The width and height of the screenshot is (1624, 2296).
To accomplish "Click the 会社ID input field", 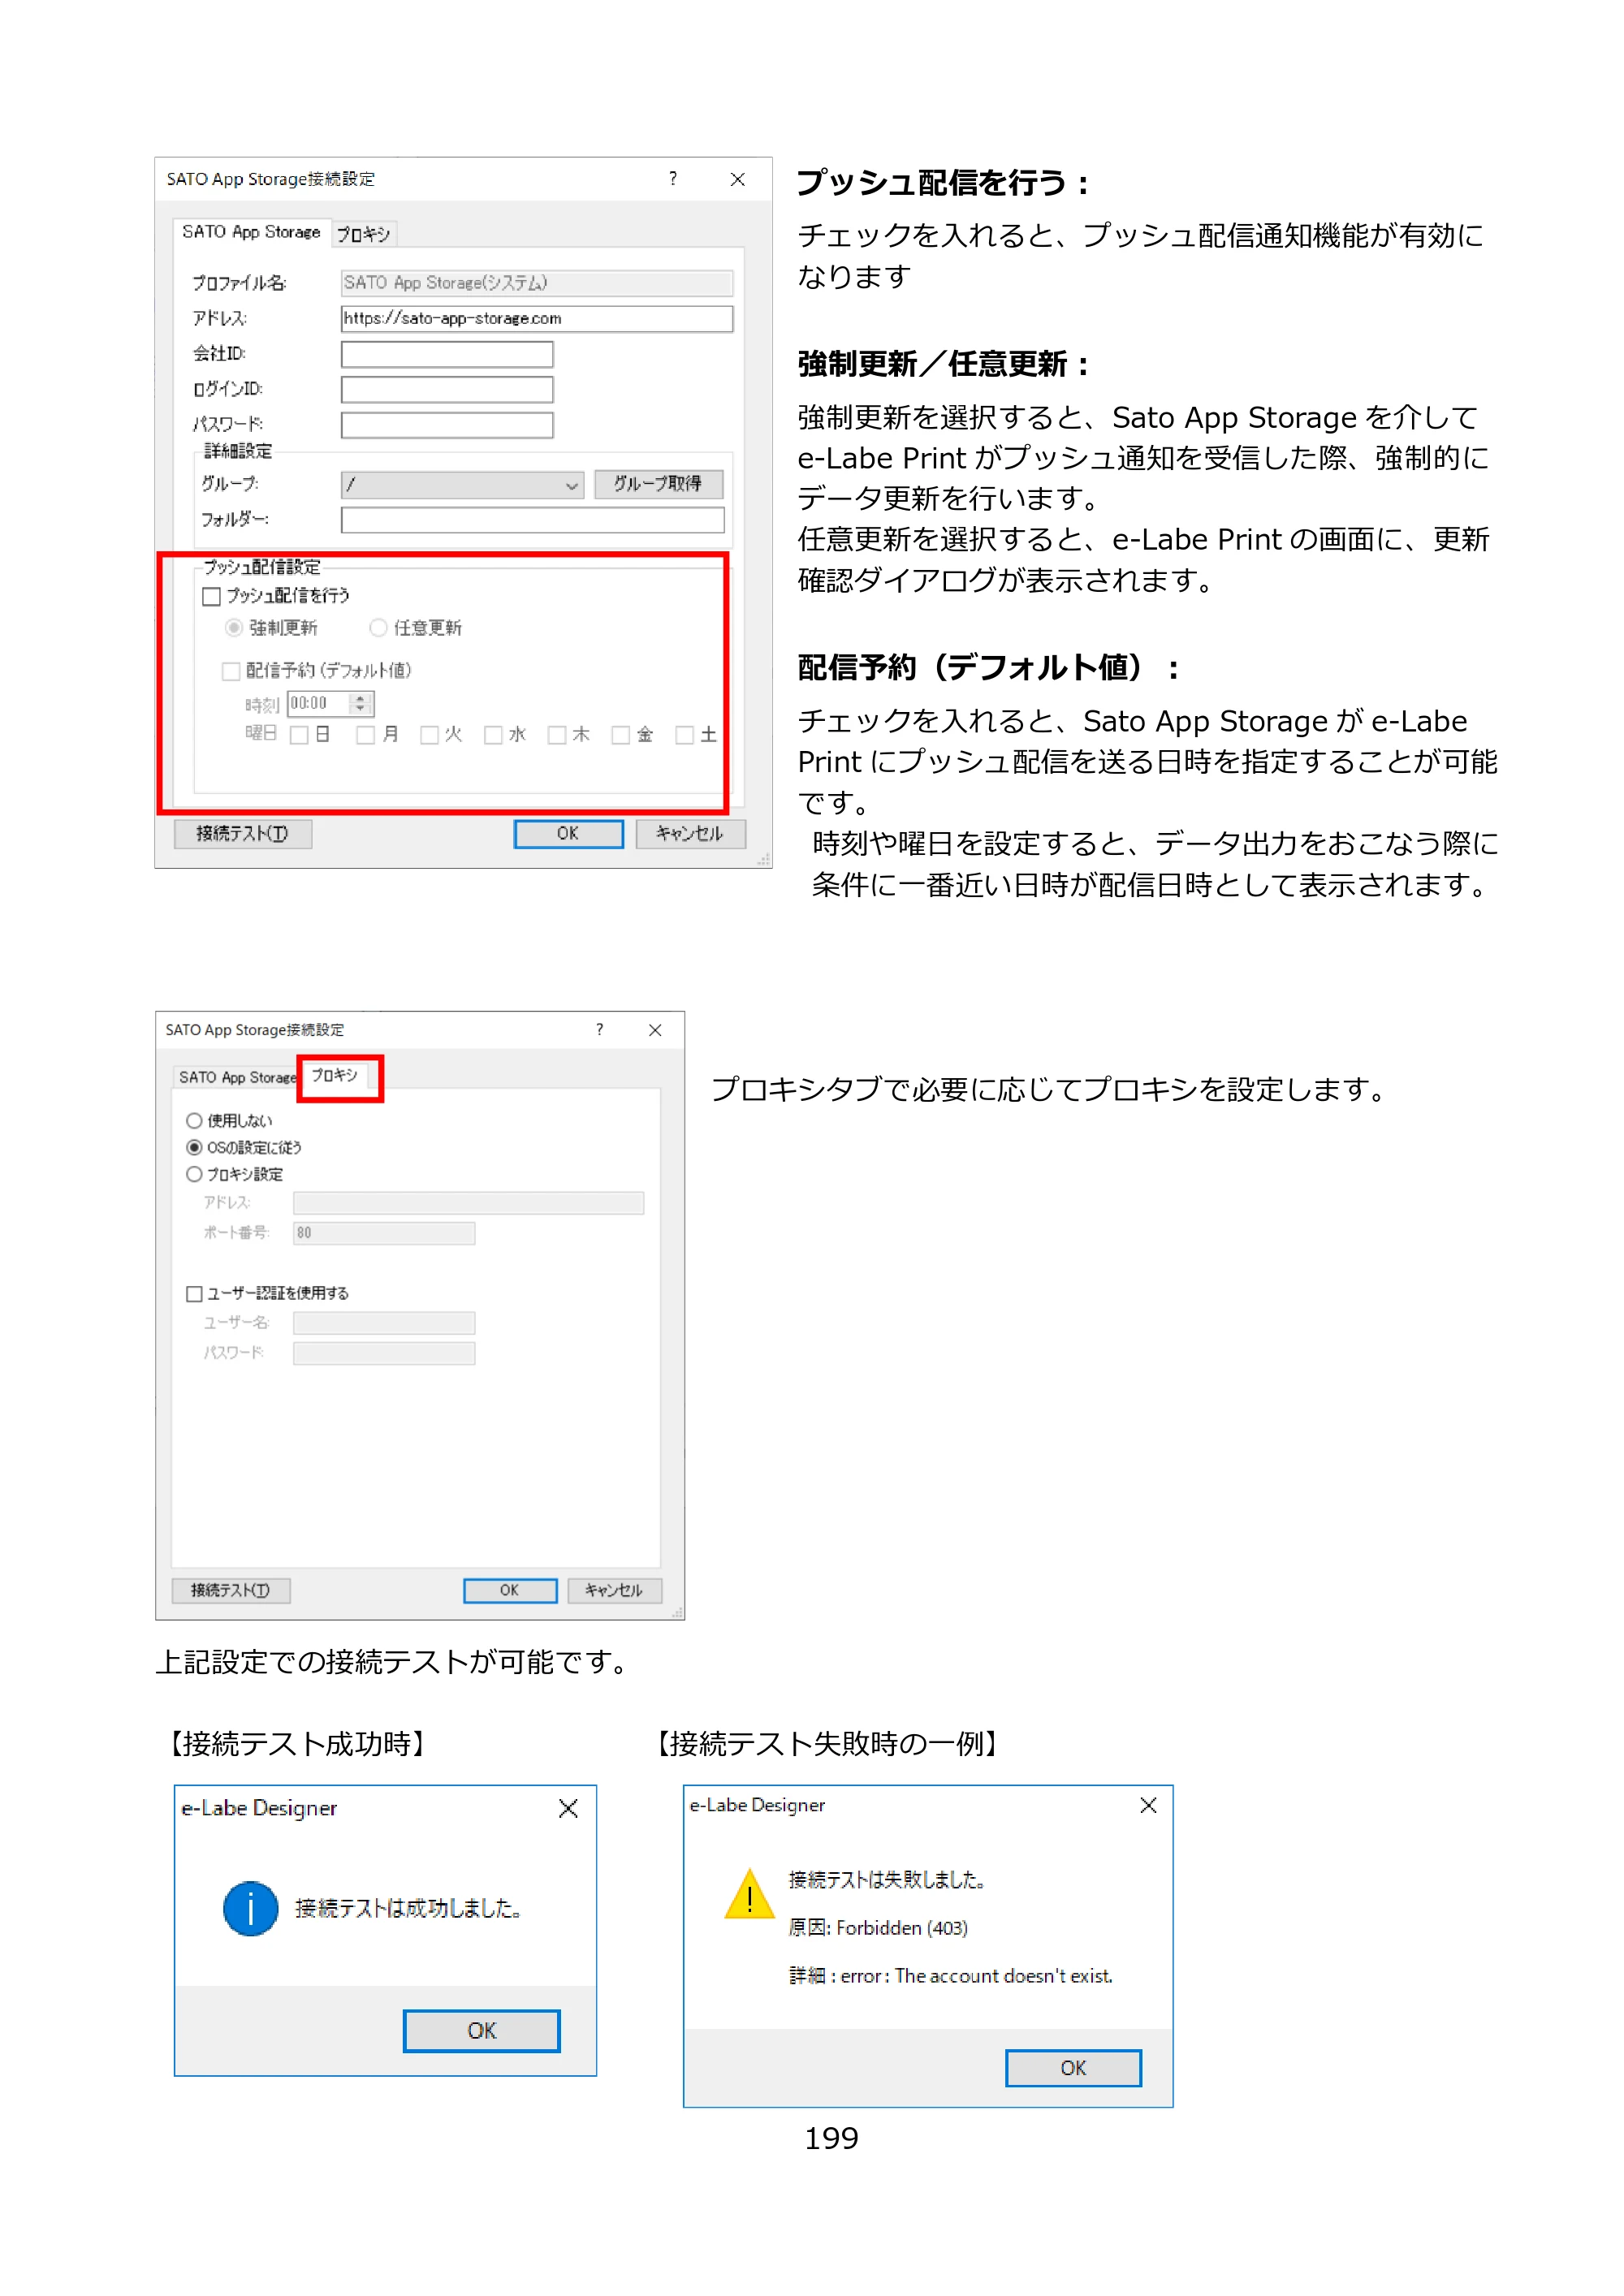I will click(447, 355).
